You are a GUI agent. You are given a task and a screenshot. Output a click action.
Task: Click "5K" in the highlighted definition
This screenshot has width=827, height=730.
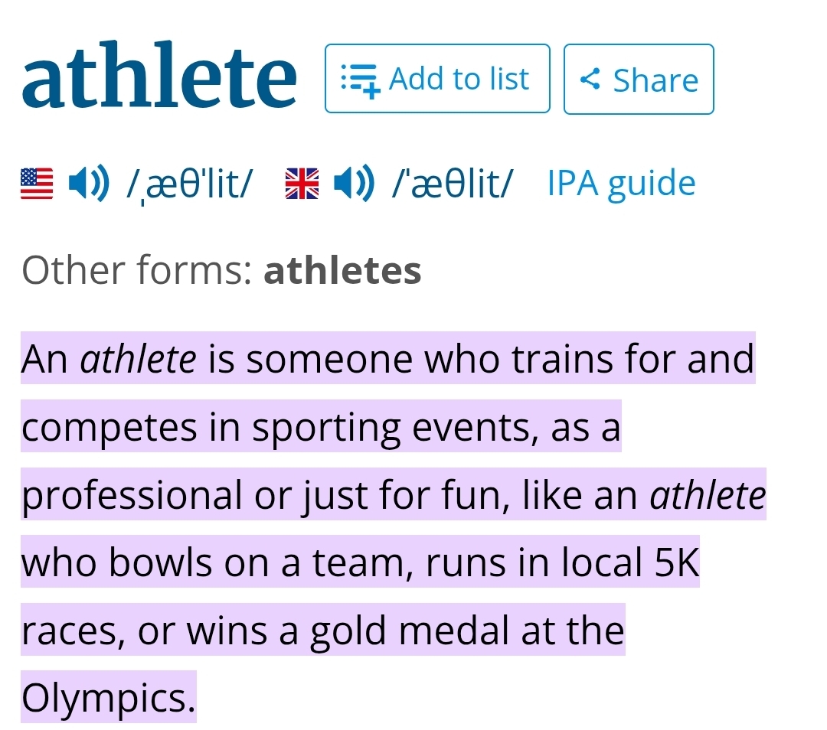pos(677,563)
